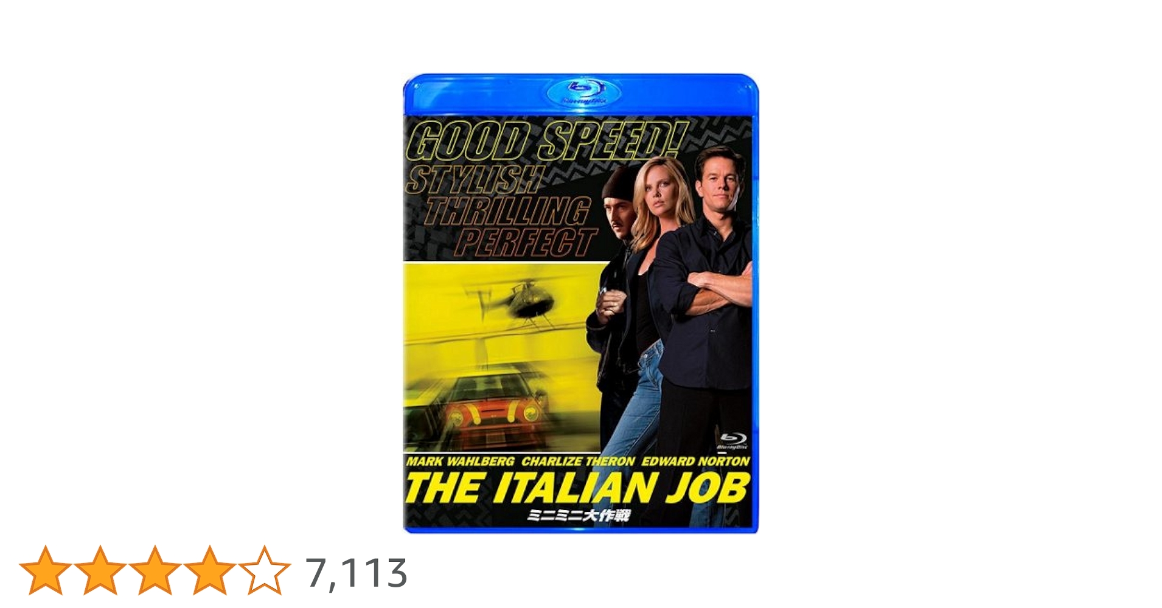
Task: Open the 7,113 reviews count link
Action: click(x=357, y=573)
